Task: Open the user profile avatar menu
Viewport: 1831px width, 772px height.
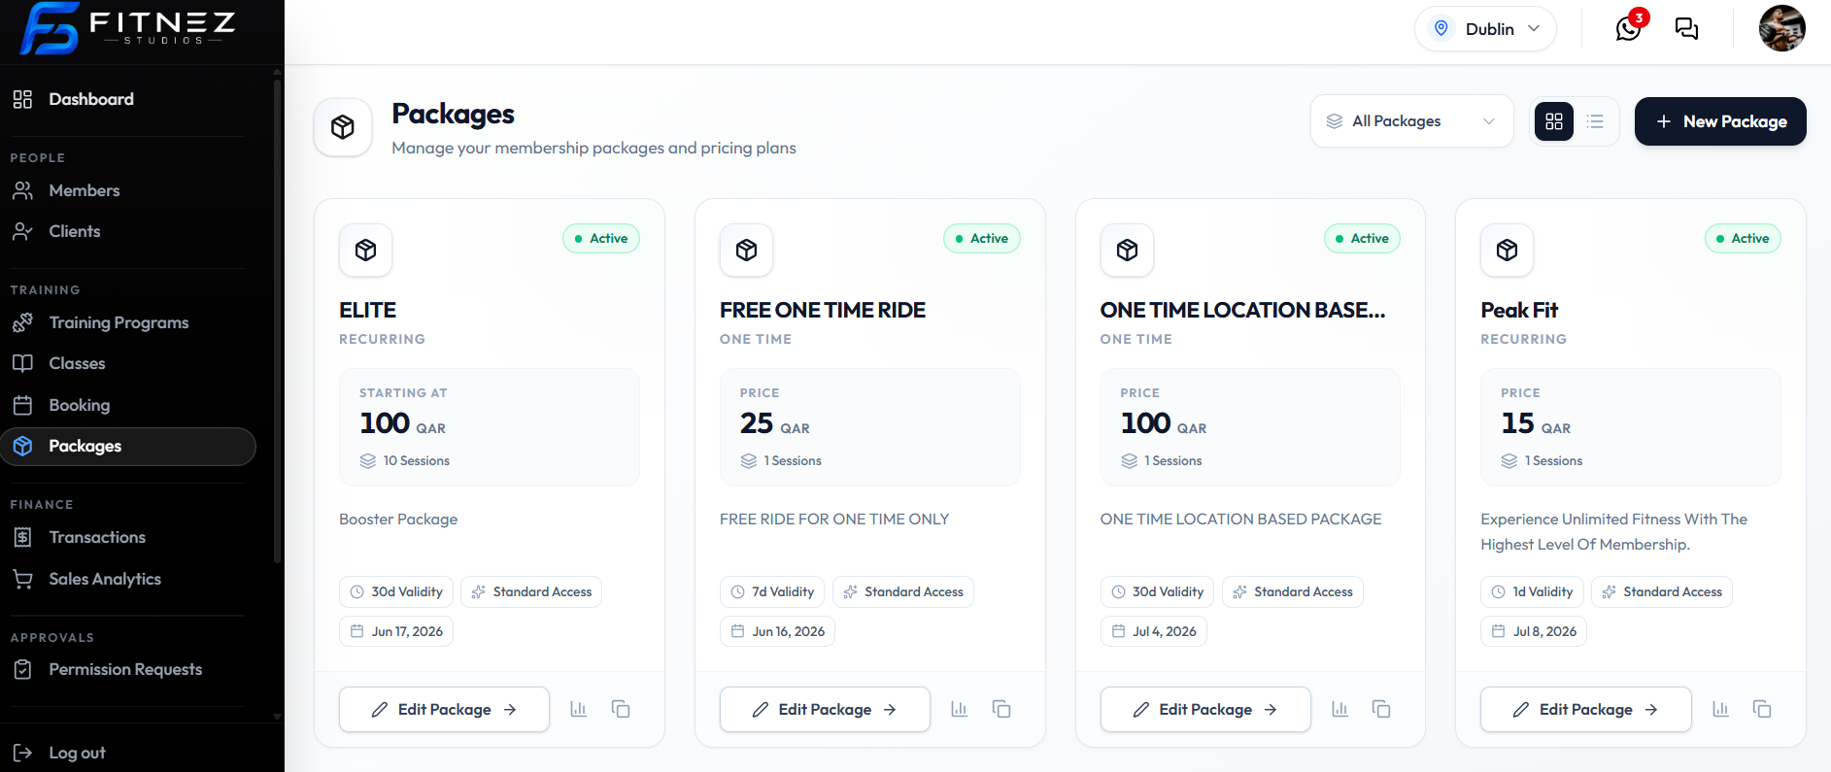Action: [x=1782, y=28]
